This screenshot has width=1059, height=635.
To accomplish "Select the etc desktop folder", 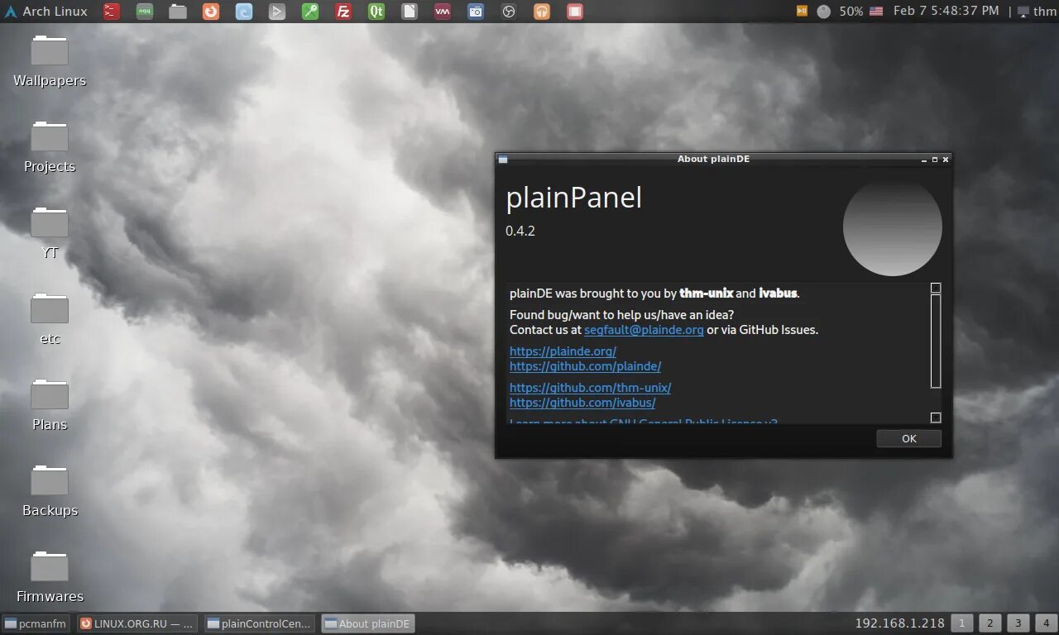I will click(x=50, y=319).
